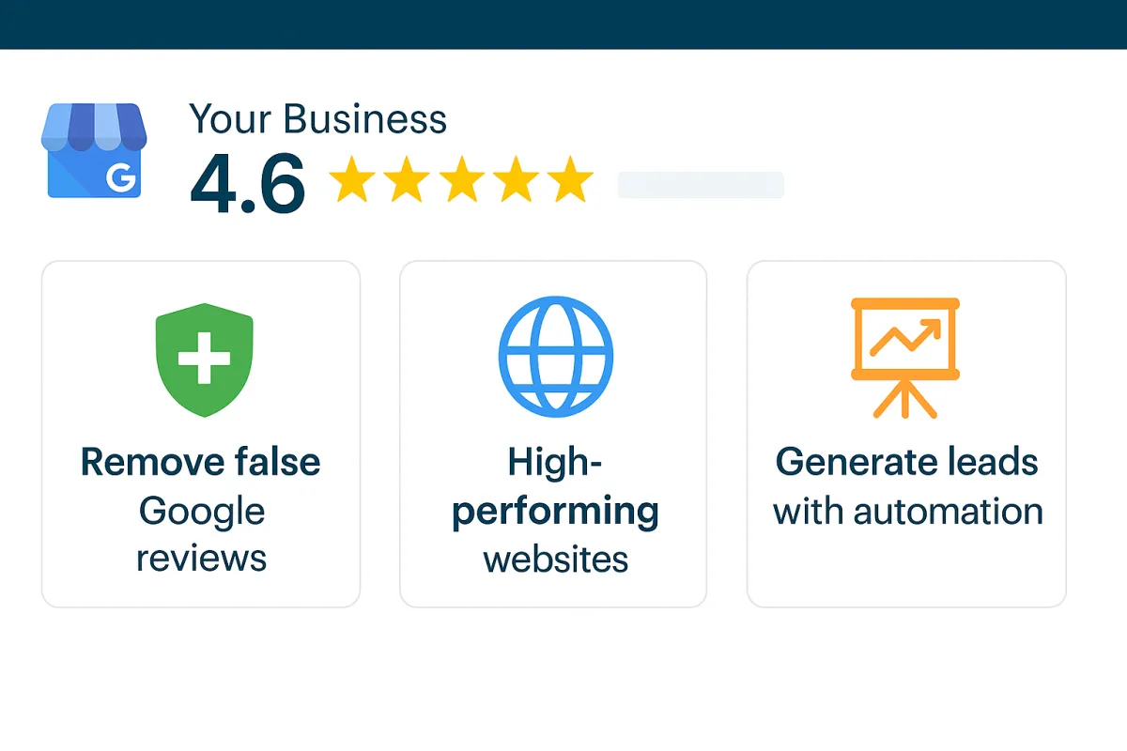
Task: Click the 4.6 rating number
Action: (248, 182)
